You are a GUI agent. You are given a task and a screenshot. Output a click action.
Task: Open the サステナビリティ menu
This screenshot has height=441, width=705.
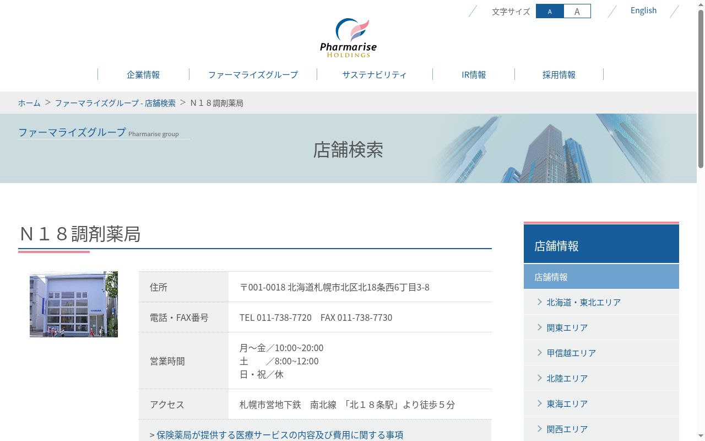coord(375,74)
